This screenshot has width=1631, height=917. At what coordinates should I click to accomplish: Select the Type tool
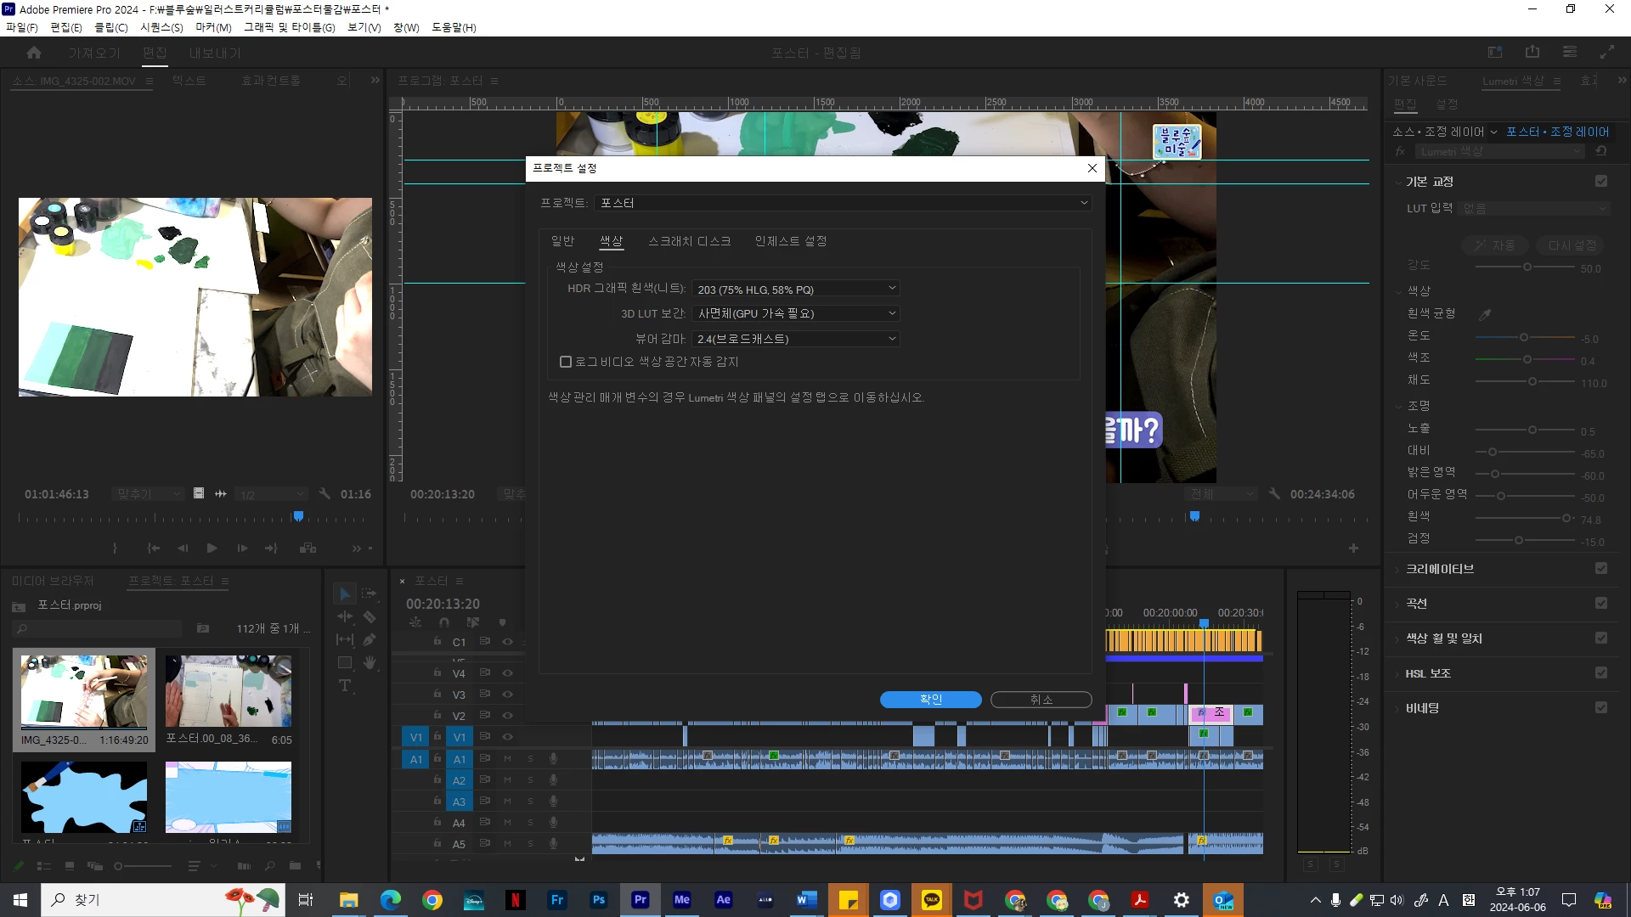pos(344,686)
